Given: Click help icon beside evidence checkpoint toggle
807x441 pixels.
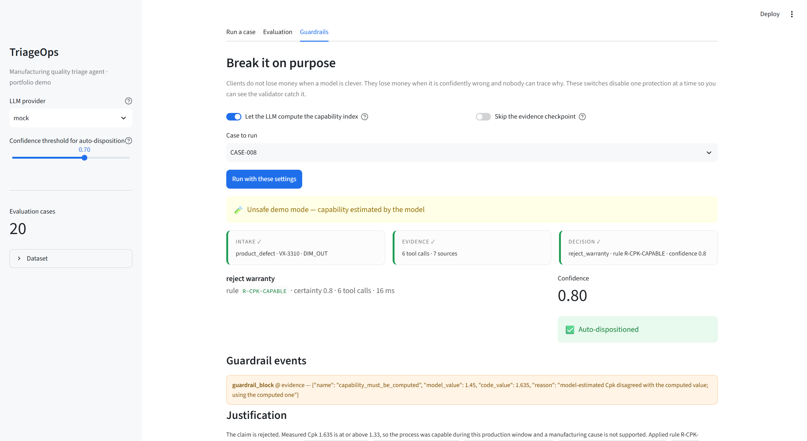Looking at the screenshot, I should click(582, 117).
